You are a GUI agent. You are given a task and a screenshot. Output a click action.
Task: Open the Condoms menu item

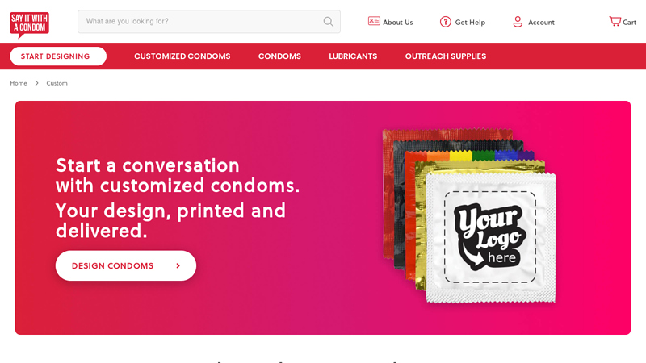pos(279,56)
